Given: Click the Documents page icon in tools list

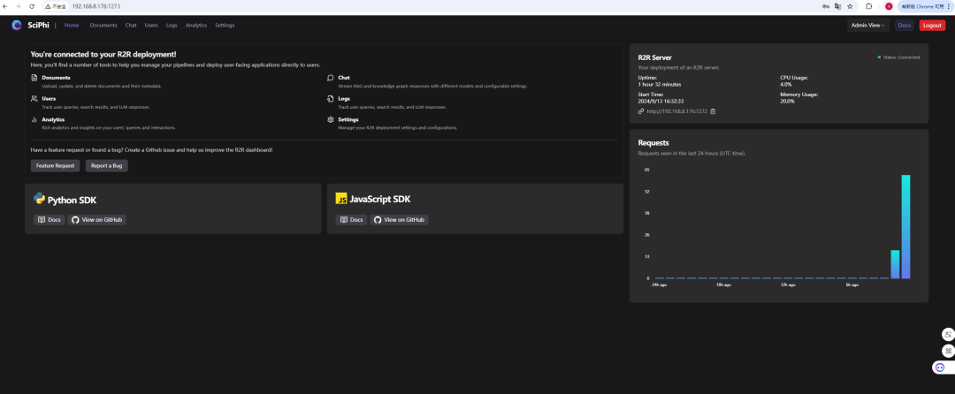Looking at the screenshot, I should click(x=34, y=78).
